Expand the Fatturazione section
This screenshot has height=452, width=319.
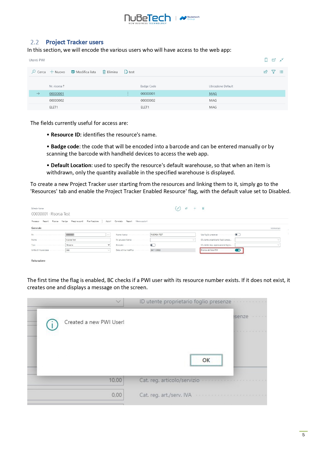(x=38, y=261)
